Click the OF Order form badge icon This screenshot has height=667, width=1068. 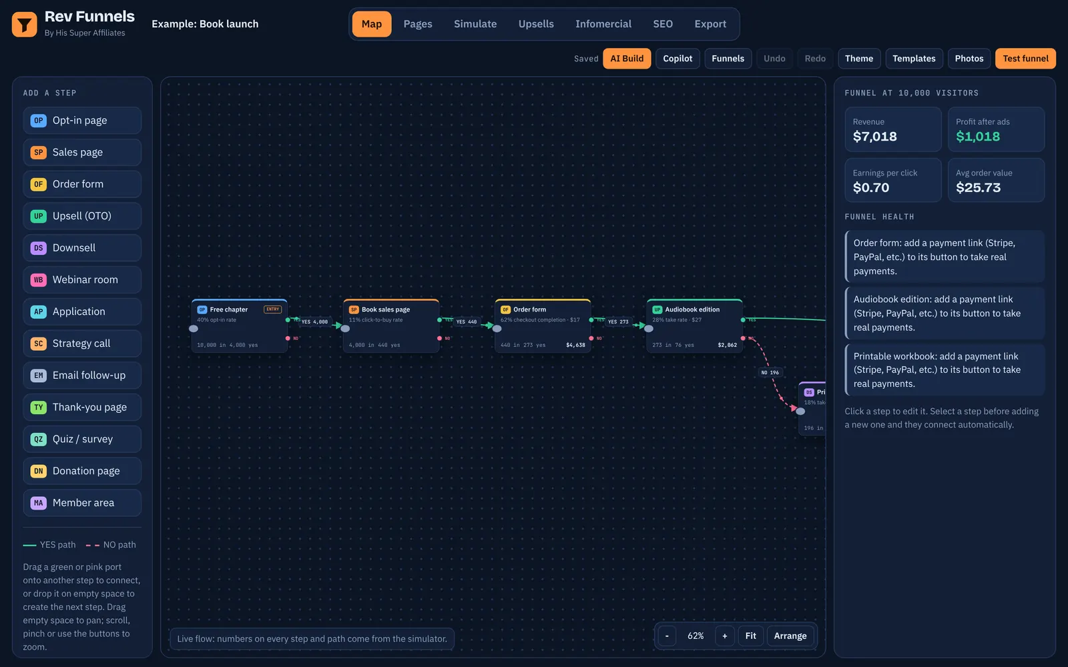39,184
